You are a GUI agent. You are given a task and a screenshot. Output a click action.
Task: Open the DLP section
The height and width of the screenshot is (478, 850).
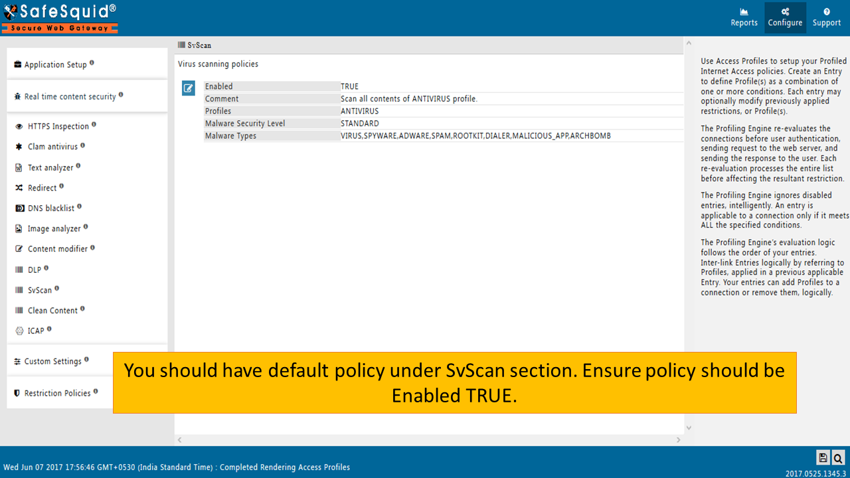(34, 270)
